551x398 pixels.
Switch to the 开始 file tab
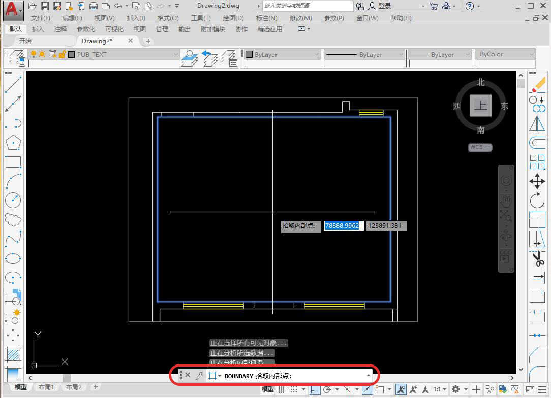tap(25, 41)
